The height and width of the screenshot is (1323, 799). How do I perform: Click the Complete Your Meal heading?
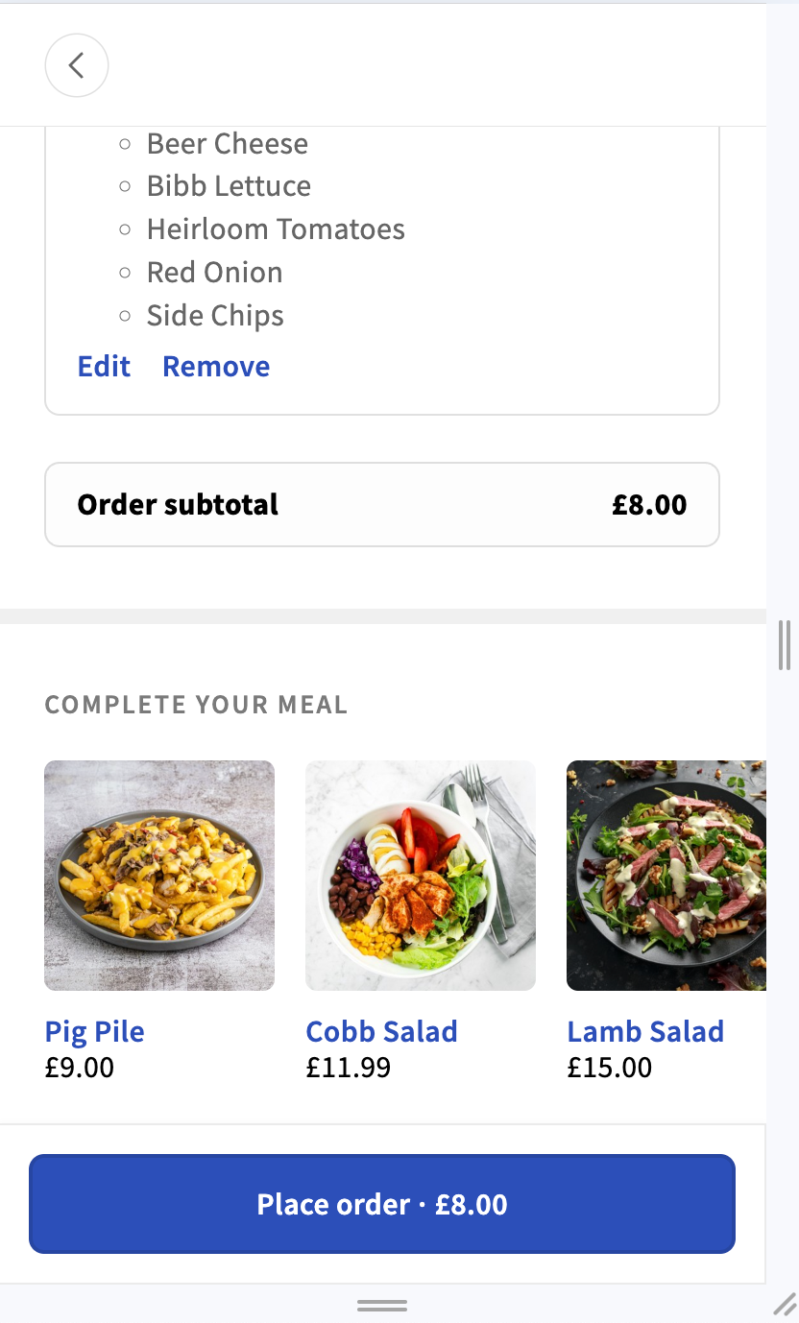tap(196, 706)
